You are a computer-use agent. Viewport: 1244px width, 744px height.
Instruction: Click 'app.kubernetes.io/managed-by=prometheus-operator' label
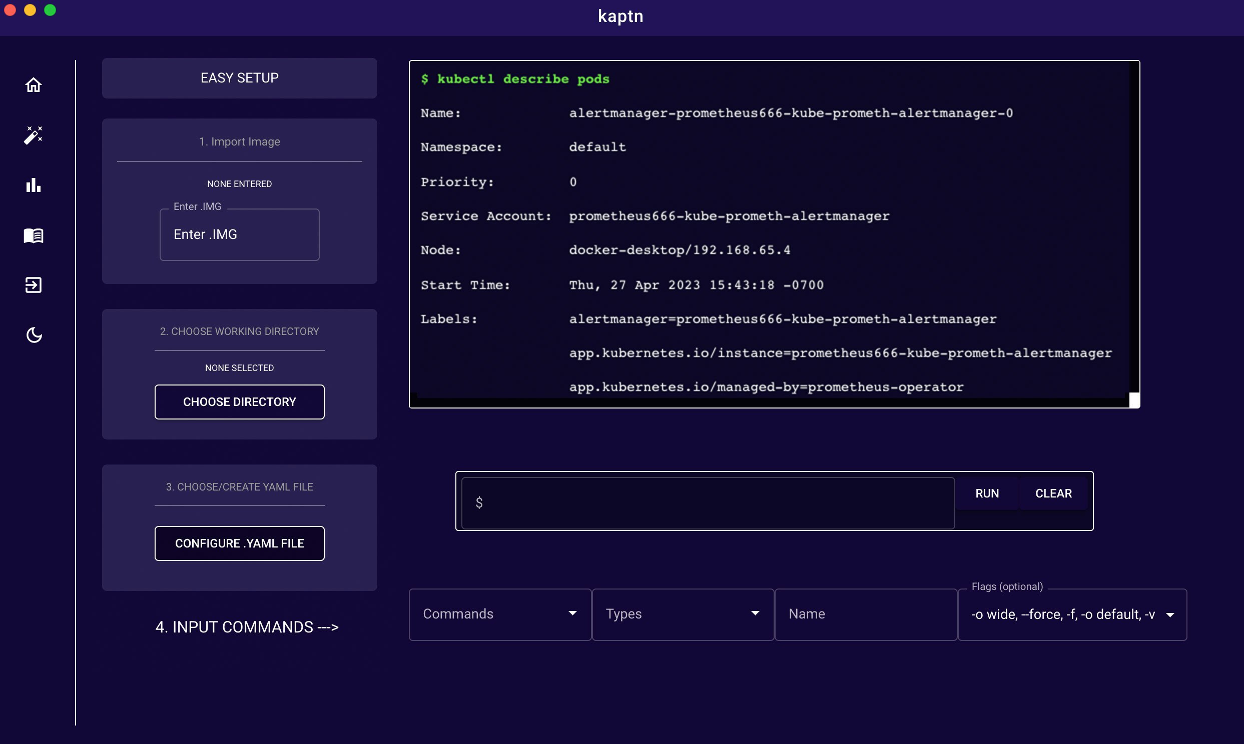(767, 387)
